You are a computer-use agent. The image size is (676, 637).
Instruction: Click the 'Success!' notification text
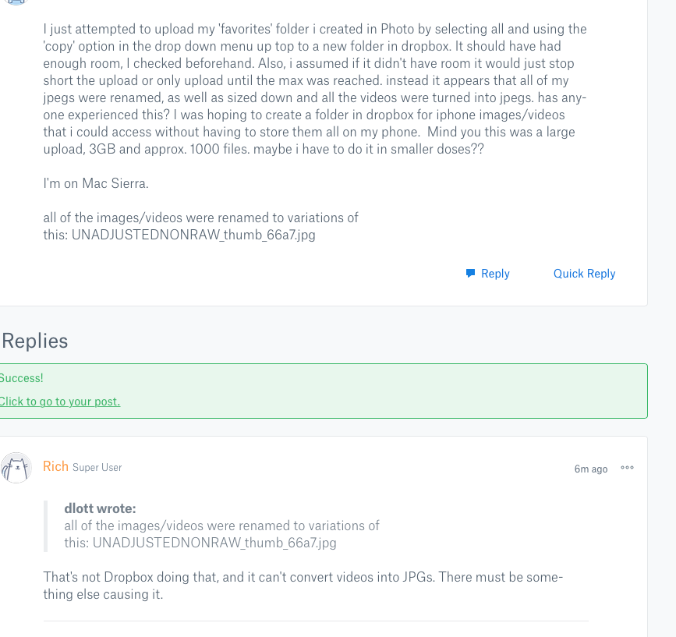coord(21,378)
